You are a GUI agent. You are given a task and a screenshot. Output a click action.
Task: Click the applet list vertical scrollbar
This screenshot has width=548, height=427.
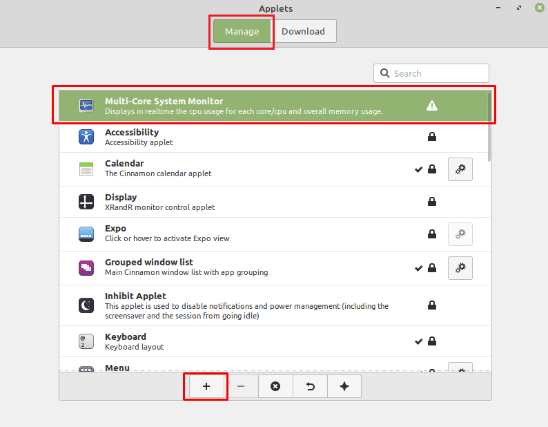click(x=489, y=126)
